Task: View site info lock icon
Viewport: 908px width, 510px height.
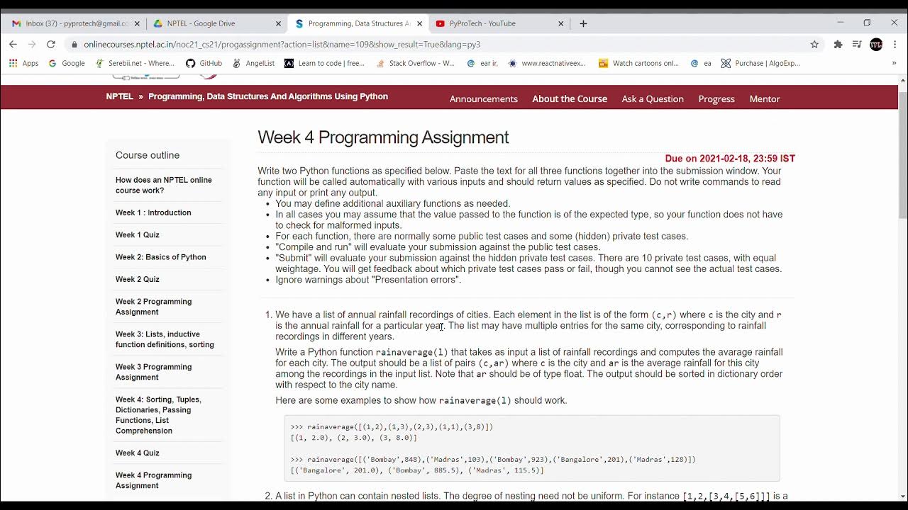Action: click(74, 44)
